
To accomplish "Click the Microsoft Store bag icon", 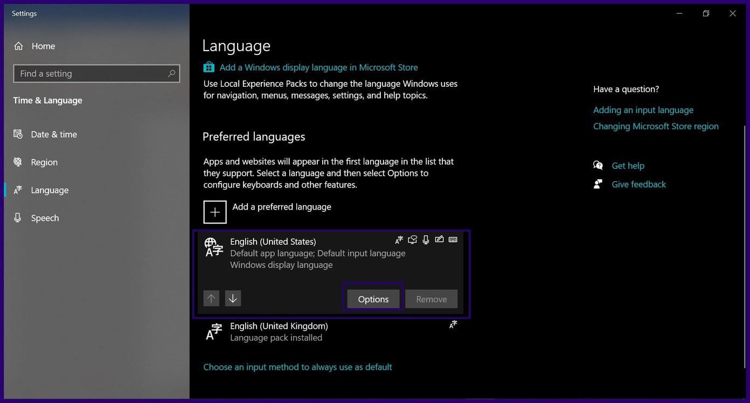I will (209, 67).
